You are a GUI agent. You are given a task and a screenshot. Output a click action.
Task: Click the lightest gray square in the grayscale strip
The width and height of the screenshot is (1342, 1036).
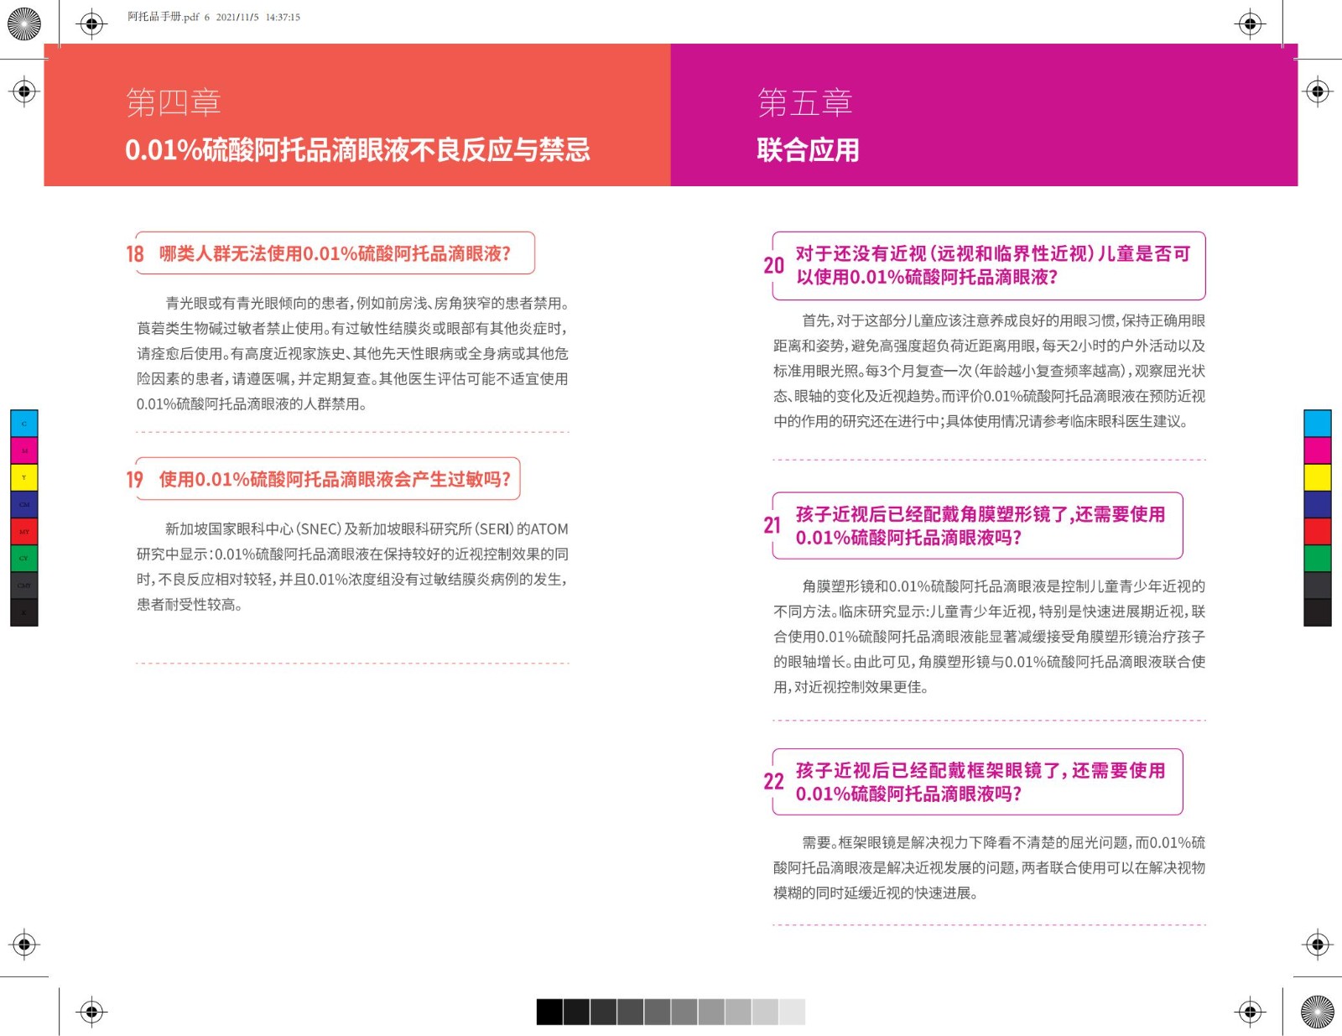792,1012
